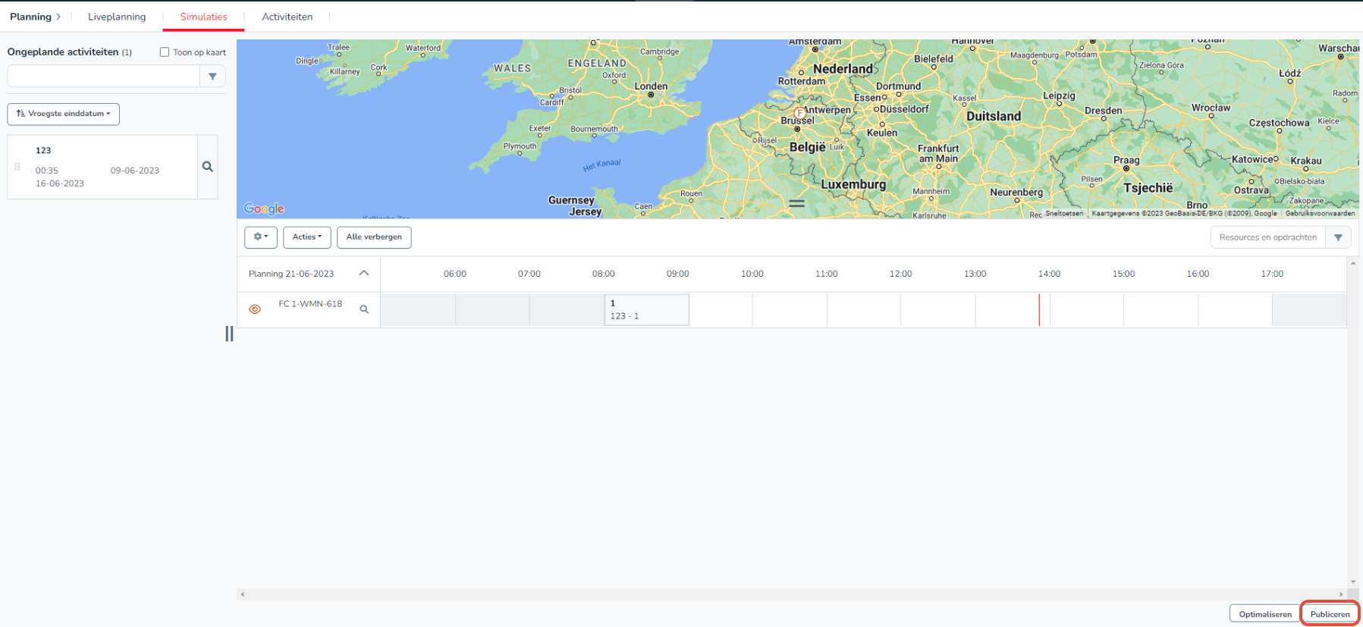Open the resources filter funnel icon
Screen dimensions: 1363x627
(x=1338, y=237)
